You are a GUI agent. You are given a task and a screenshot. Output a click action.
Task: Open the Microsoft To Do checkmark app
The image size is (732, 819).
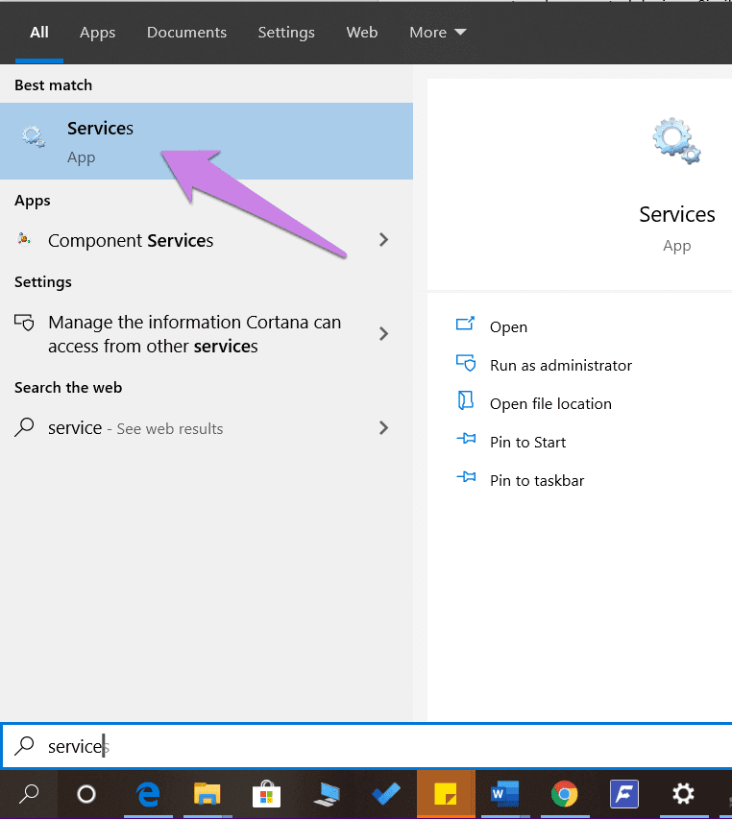pyautogui.click(x=384, y=794)
